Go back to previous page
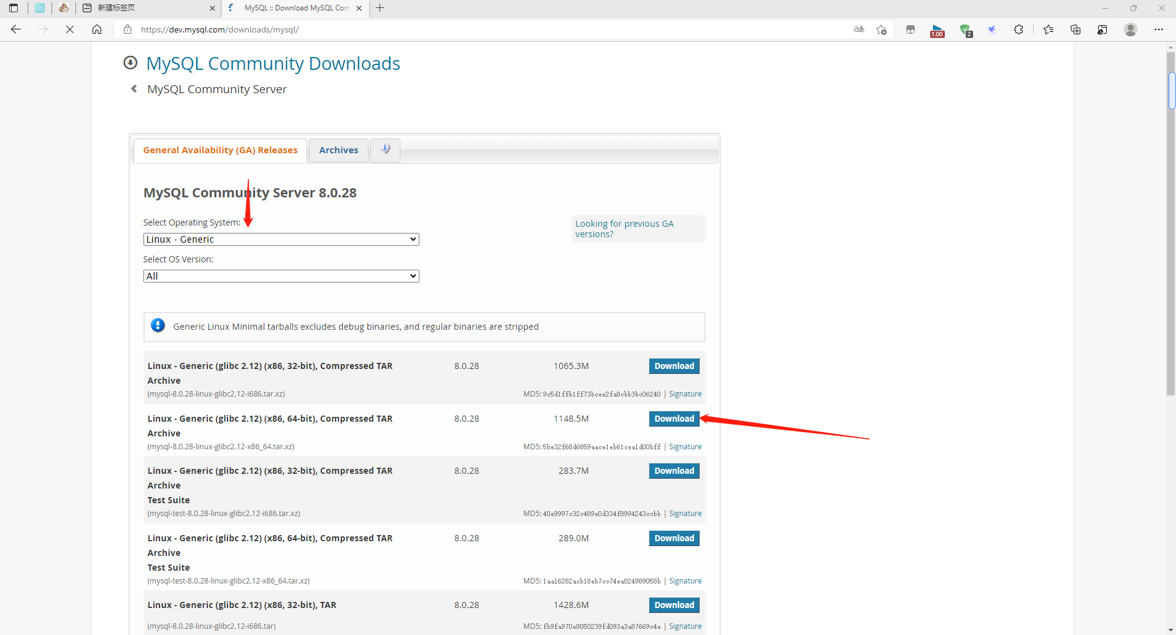 coord(16,29)
